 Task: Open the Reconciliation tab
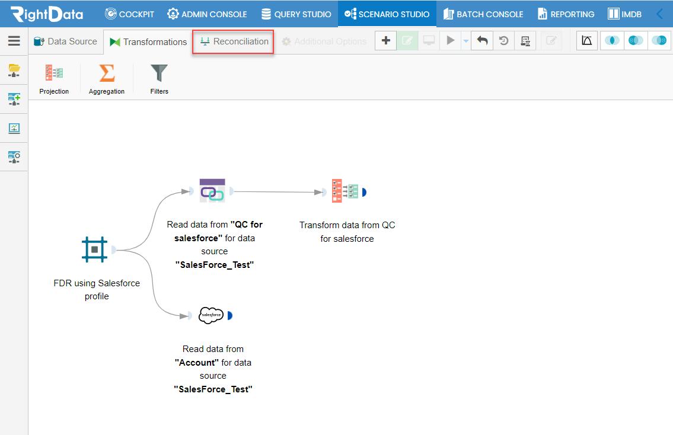coord(234,41)
